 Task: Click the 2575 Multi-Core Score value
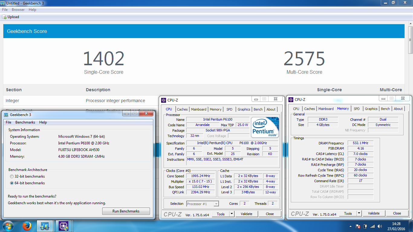(304, 59)
